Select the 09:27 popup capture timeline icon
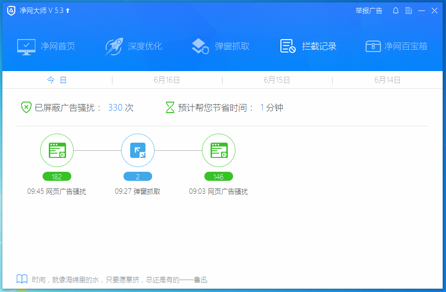 click(138, 150)
